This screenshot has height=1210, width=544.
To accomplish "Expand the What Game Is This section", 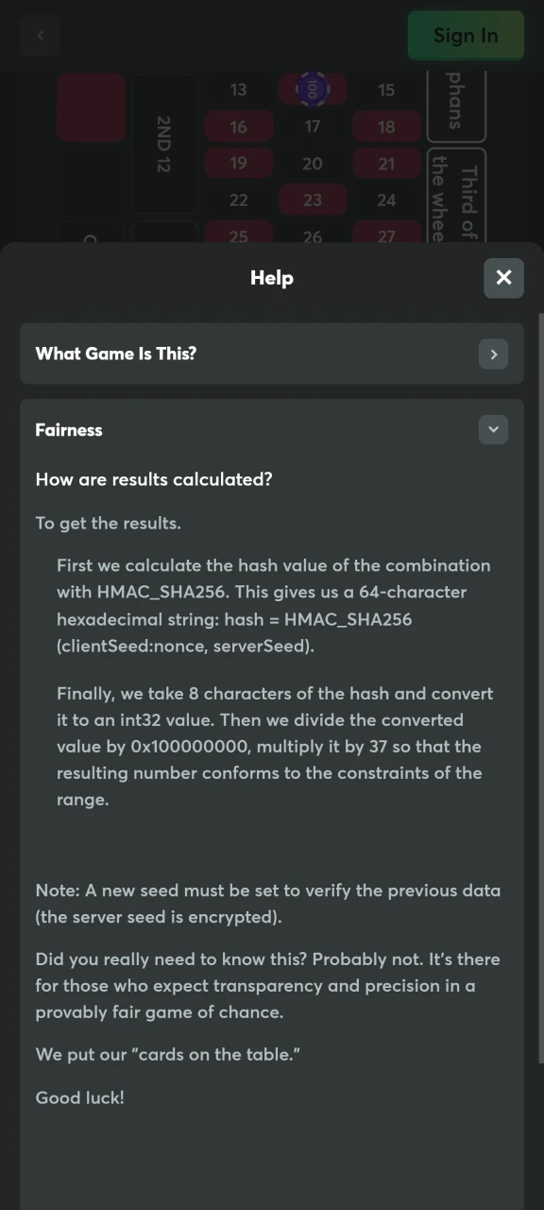I will 493,354.
